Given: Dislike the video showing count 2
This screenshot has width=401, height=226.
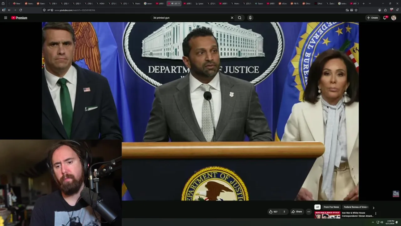Looking at the screenshot, I should coord(284,212).
